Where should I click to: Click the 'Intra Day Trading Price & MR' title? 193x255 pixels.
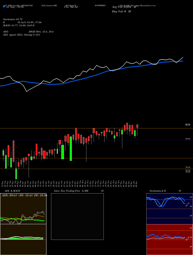(x=71, y=191)
